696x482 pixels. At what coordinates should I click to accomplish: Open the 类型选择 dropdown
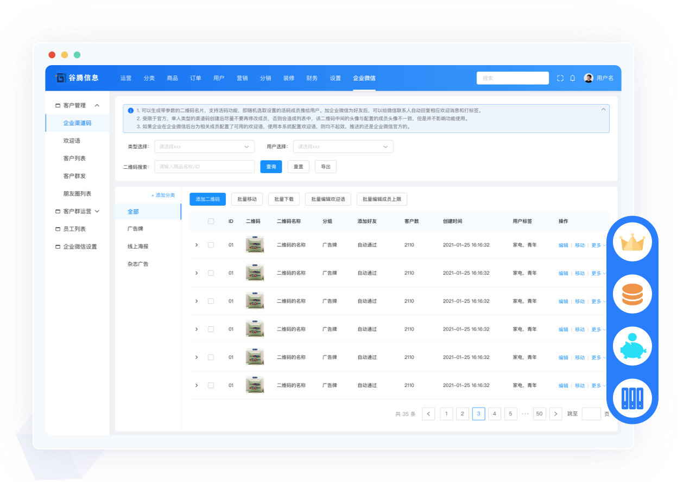[204, 147]
